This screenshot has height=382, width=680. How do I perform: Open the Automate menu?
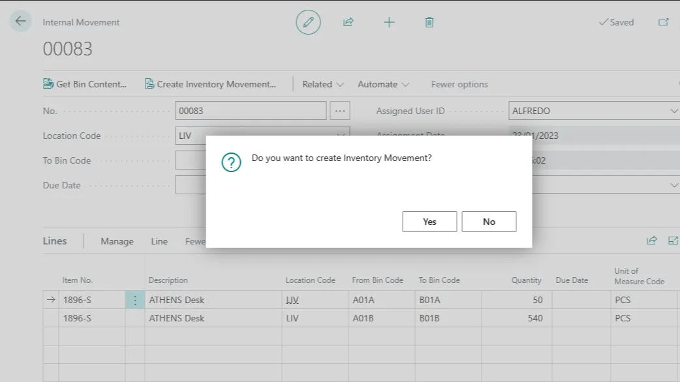point(383,84)
